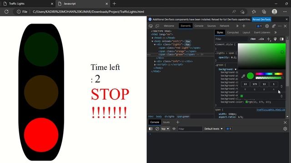The image size is (291, 163).
Task: Activate the eyedropper in the color picker
Action: [x=243, y=76]
